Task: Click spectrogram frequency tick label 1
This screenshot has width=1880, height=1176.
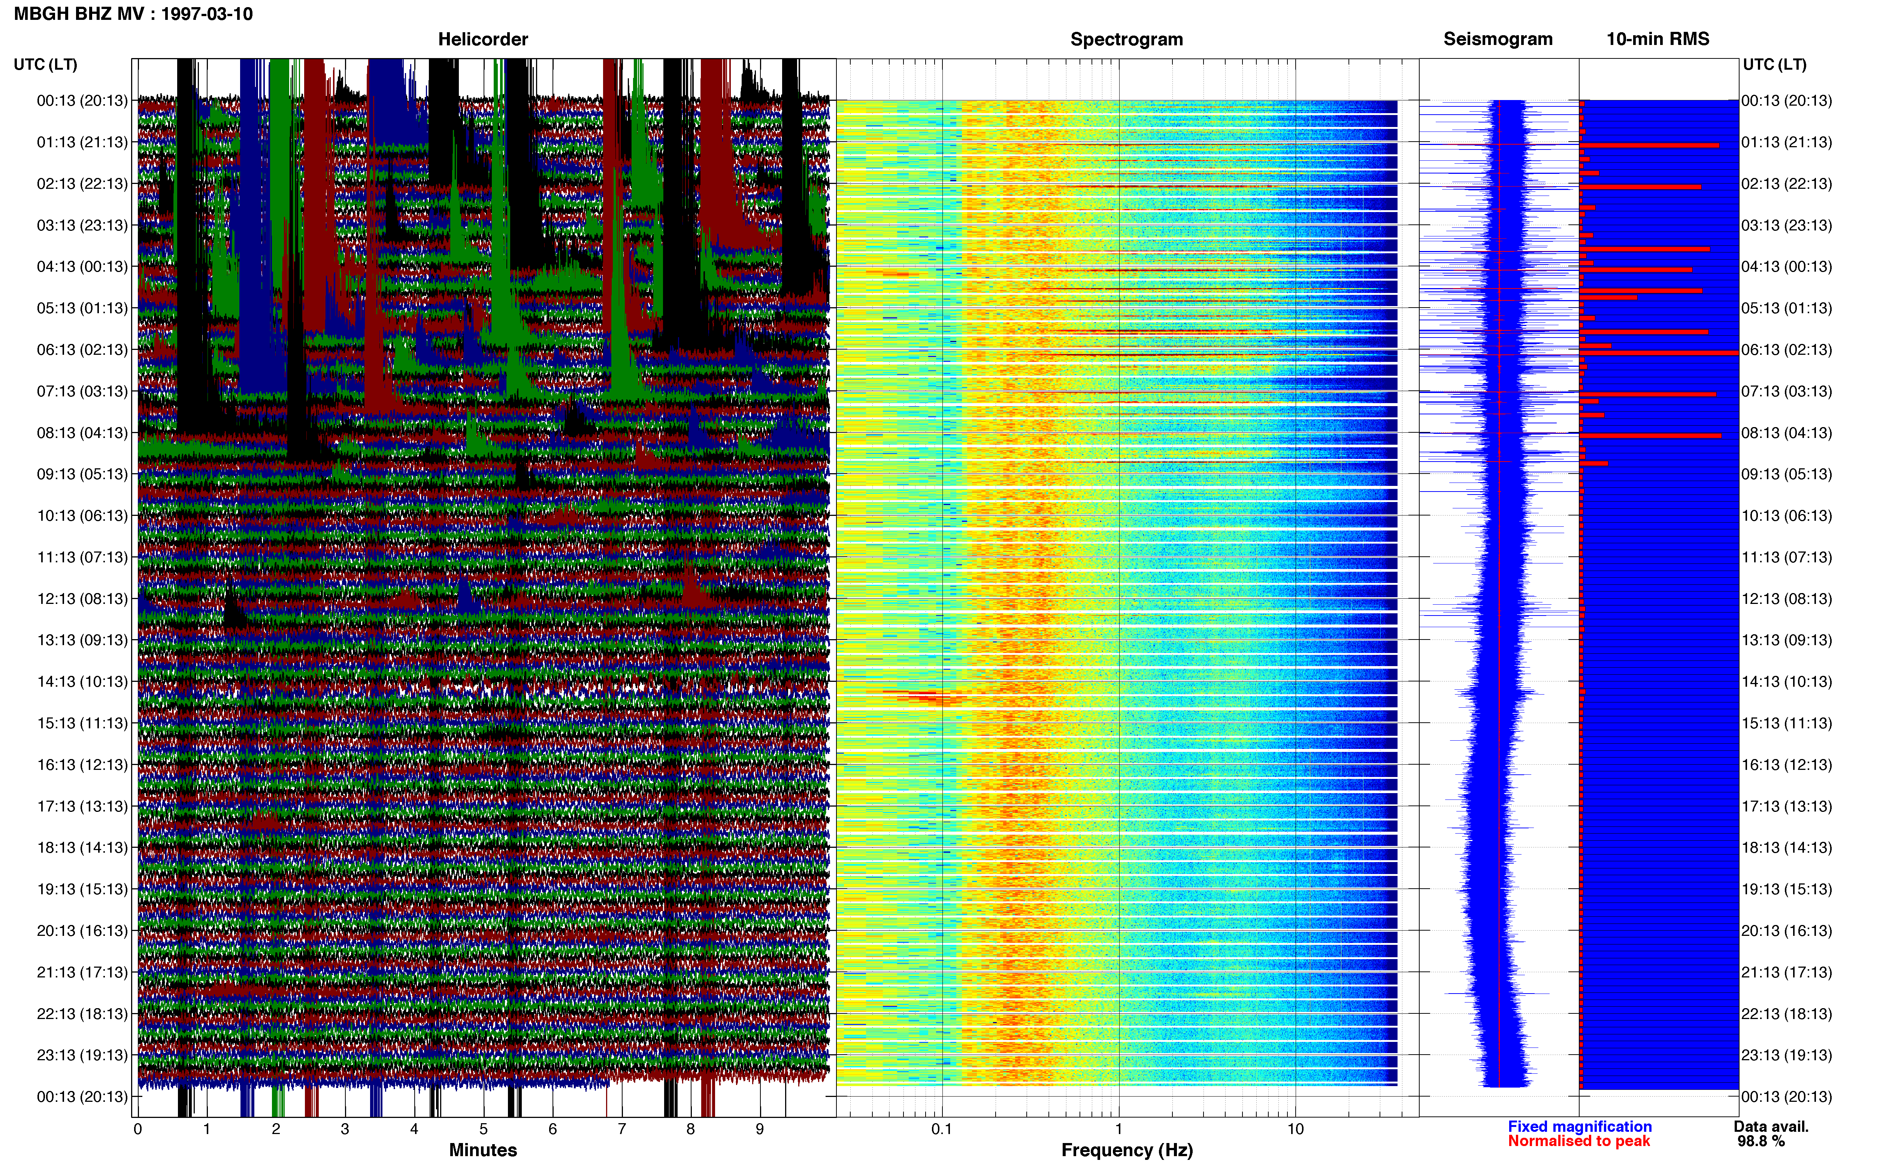Action: click(x=1119, y=1129)
